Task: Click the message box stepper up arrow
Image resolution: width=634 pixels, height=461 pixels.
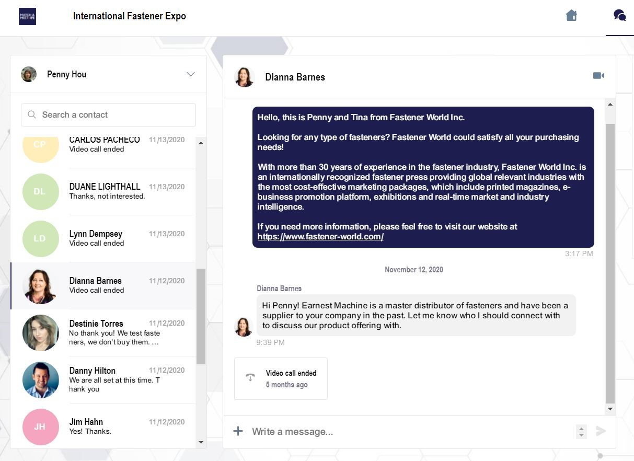Action: pos(581,429)
